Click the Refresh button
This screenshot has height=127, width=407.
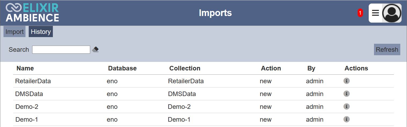(x=387, y=50)
